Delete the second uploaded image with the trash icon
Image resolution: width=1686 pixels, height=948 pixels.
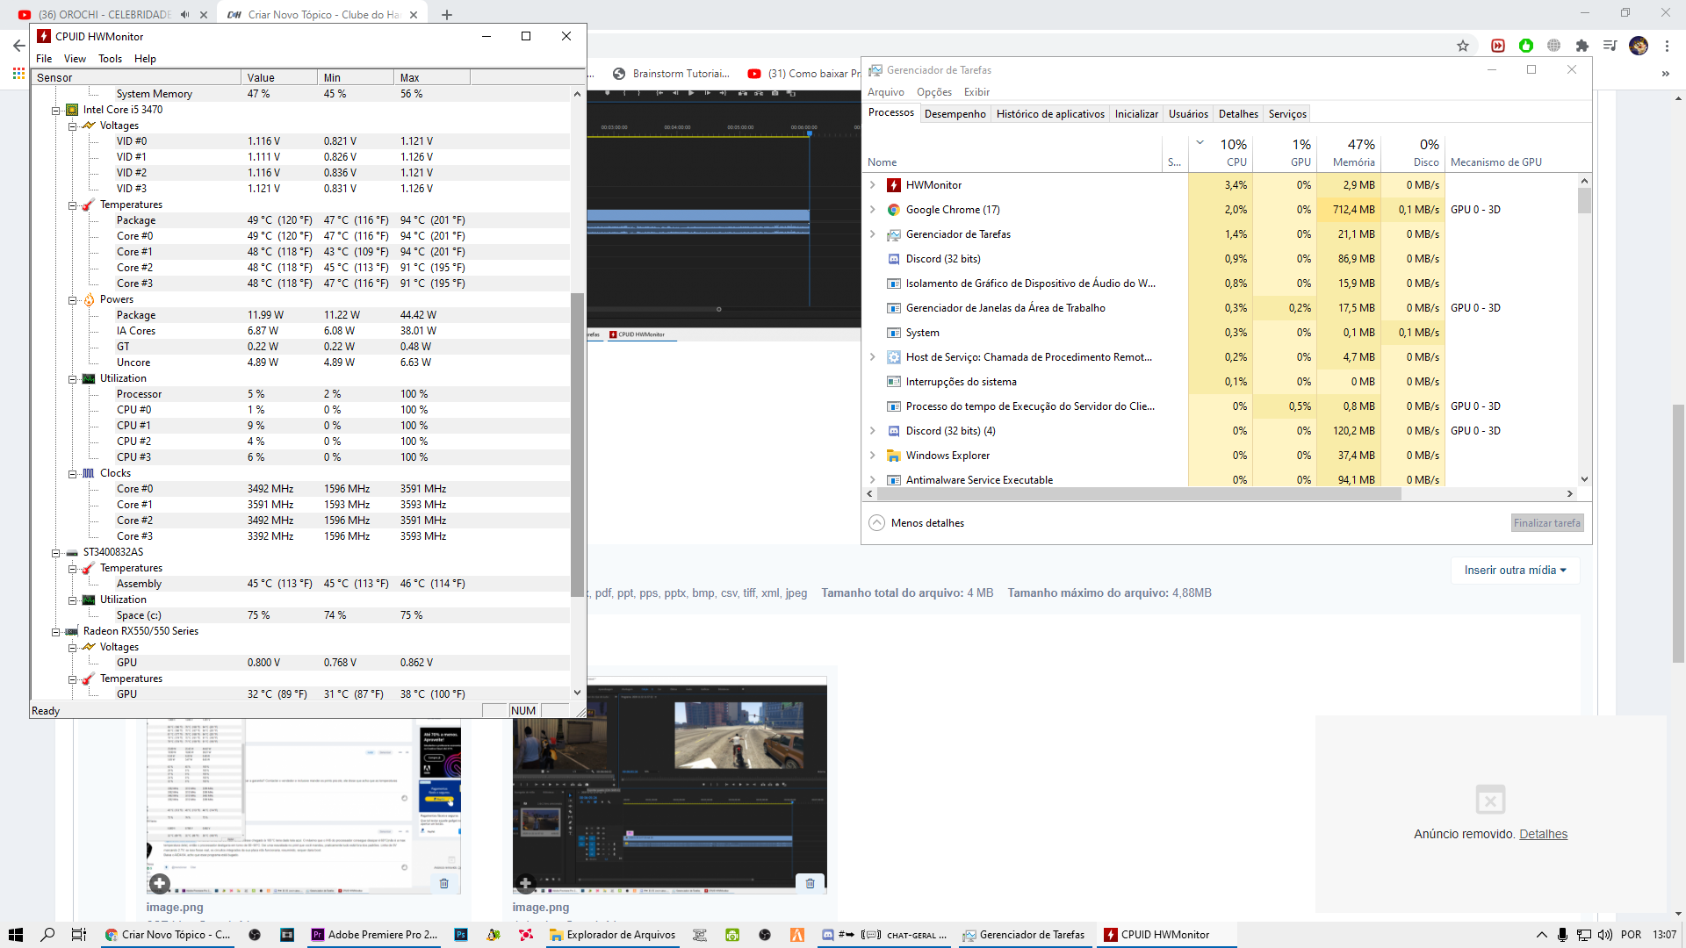point(810,883)
